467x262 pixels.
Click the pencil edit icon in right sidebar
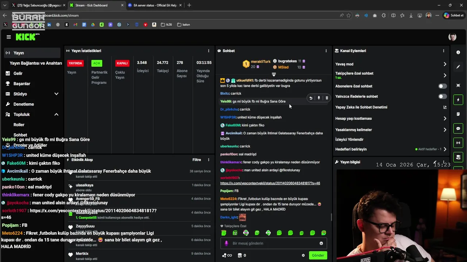(458, 67)
